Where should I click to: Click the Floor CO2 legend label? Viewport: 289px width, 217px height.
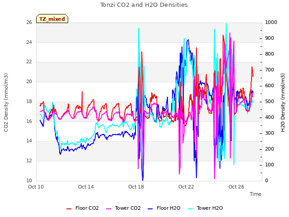[x=87, y=208]
